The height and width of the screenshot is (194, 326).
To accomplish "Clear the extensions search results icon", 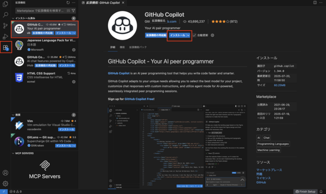I will pos(68,11).
